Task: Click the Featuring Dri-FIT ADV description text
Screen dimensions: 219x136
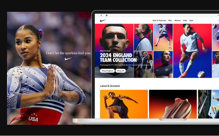Action: [x=127, y=65]
